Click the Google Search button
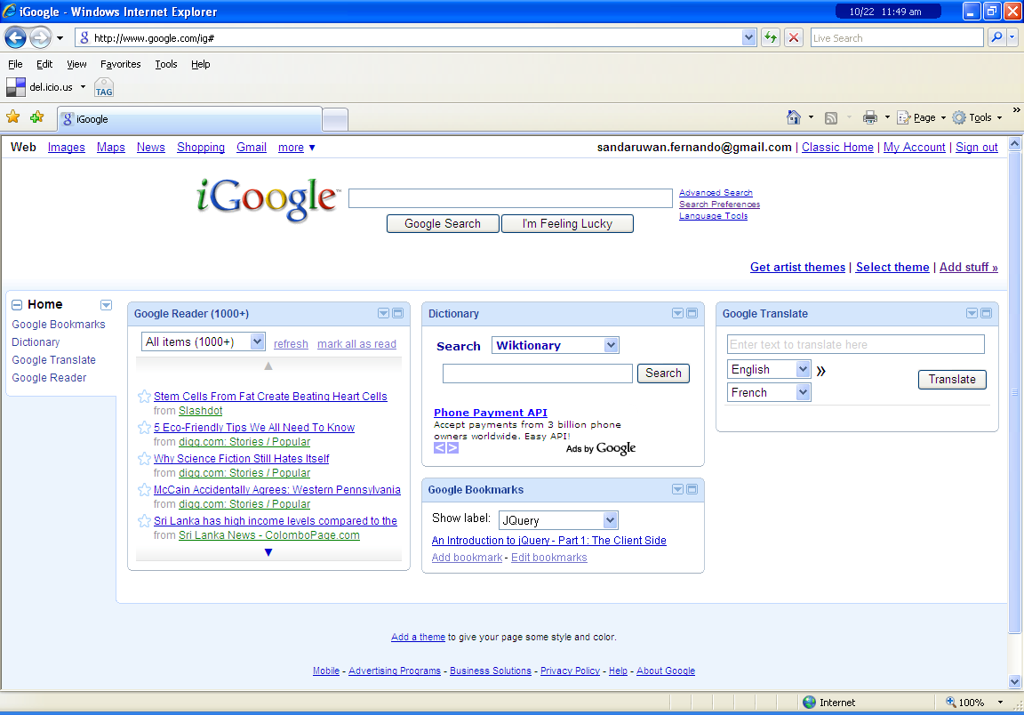Screen dimensions: 1024x715 [443, 223]
